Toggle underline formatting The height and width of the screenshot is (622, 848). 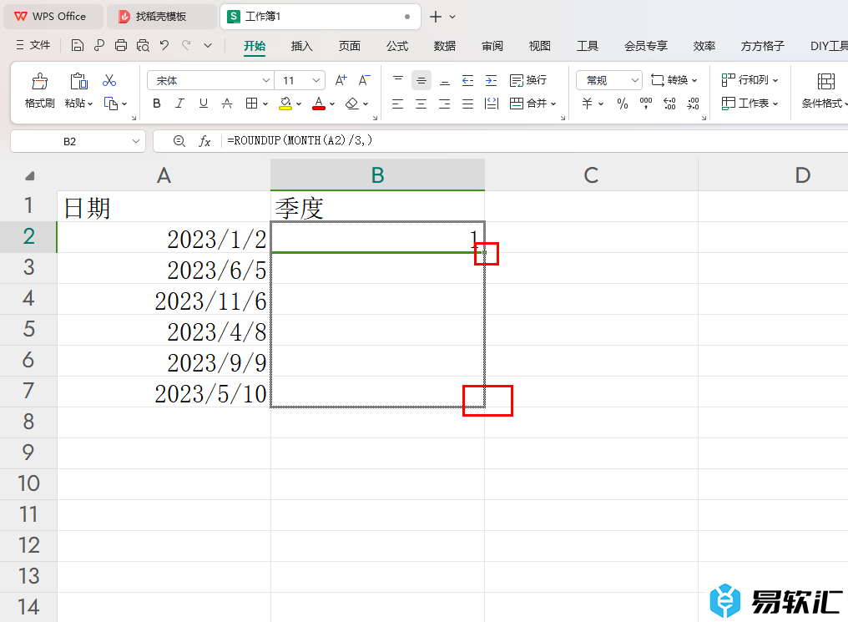coord(204,104)
